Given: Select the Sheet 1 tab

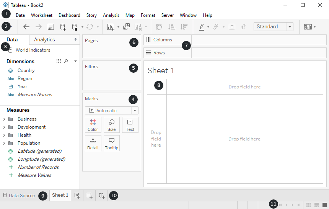Looking at the screenshot, I should pos(60,195).
